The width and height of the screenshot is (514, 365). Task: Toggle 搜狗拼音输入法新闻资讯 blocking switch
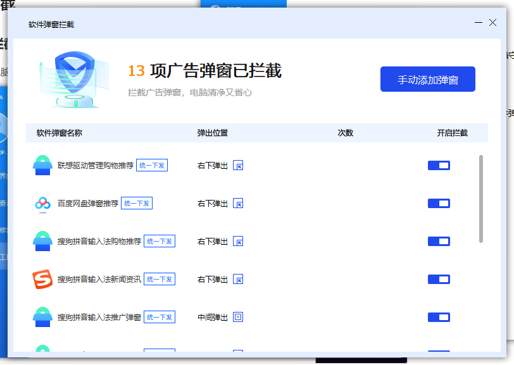tap(439, 280)
